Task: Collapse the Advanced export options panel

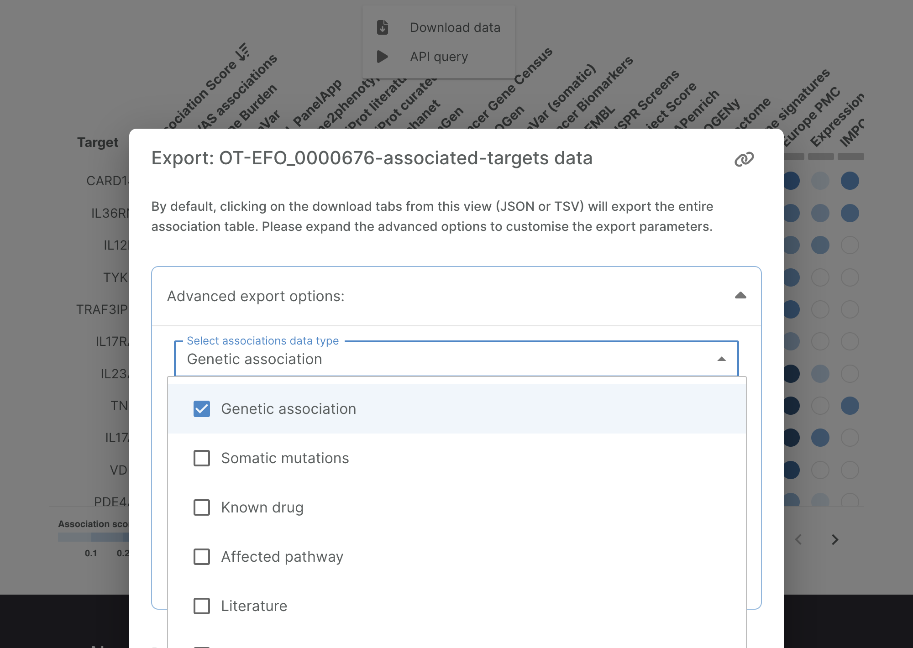Action: pyautogui.click(x=740, y=296)
